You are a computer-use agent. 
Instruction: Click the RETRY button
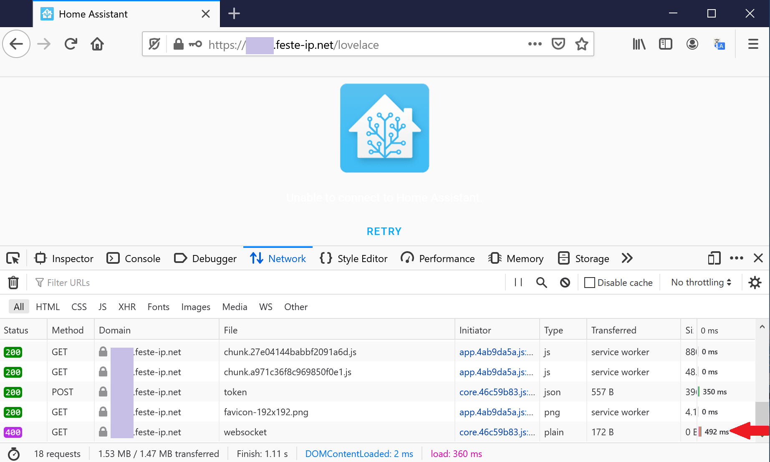click(384, 231)
